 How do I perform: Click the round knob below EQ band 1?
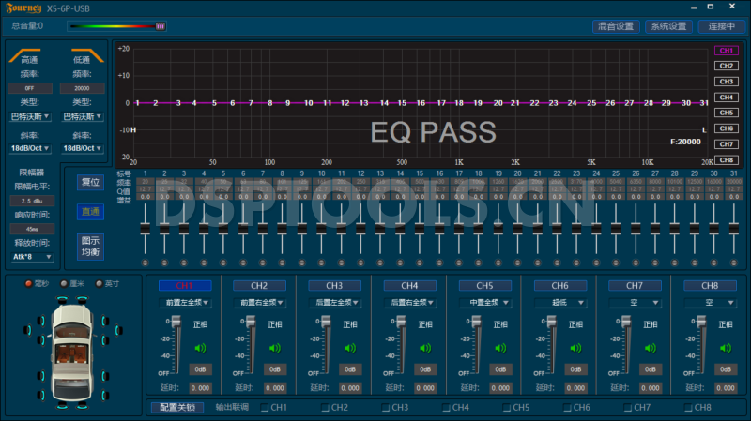145,263
